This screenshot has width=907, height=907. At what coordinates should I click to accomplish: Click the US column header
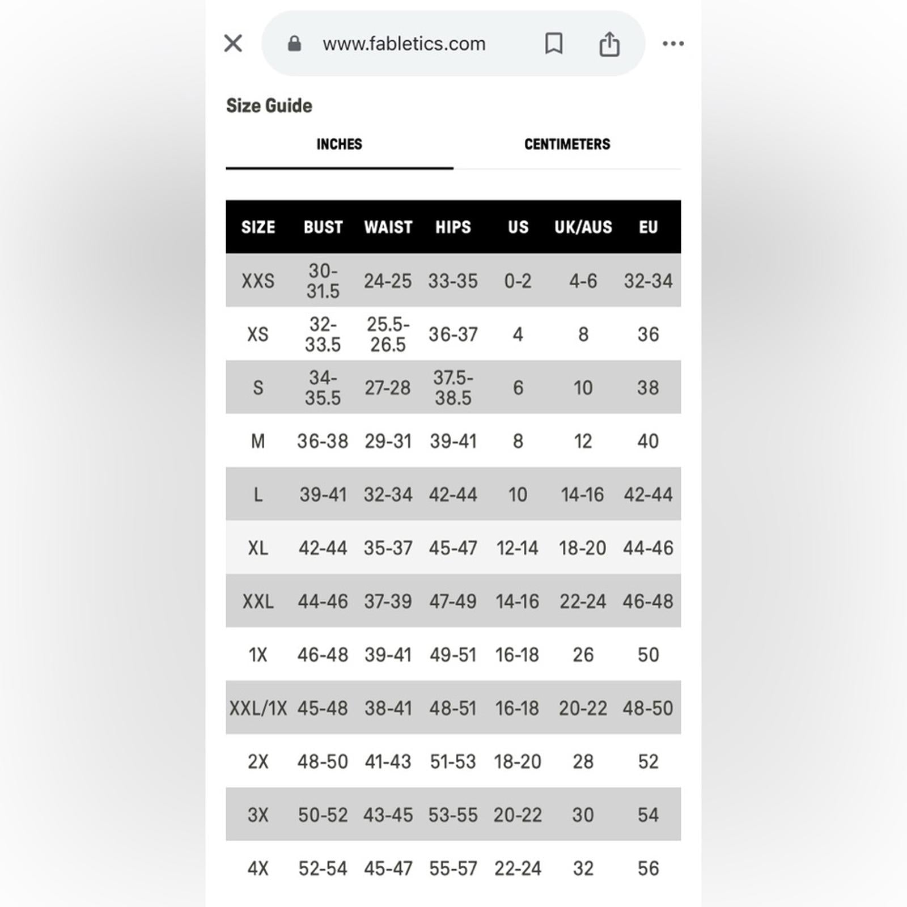(x=518, y=227)
